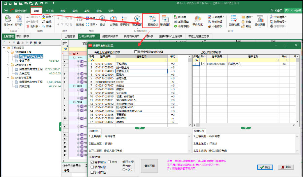The height and width of the screenshot is (177, 303).
Task: Click the 云存档 cloud icon
Action: tap(113, 20)
